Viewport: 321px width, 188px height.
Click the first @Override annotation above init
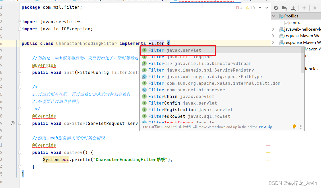(44, 65)
